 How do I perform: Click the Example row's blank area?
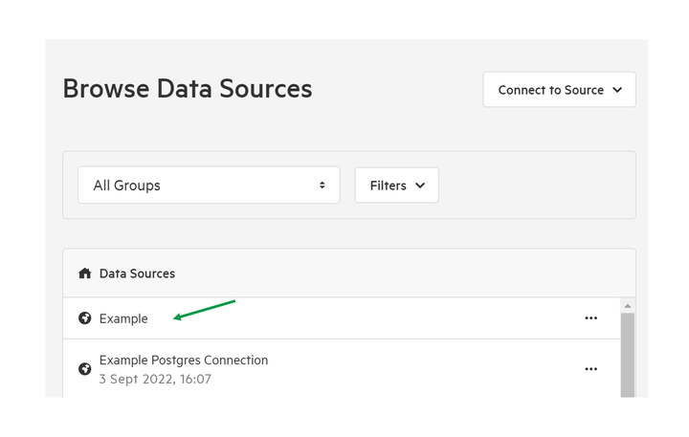click(365, 318)
